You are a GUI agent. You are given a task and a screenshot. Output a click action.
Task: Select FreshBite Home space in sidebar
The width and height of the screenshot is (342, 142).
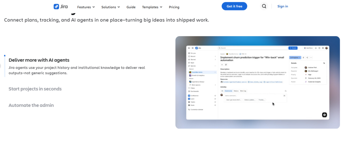click(x=202, y=72)
